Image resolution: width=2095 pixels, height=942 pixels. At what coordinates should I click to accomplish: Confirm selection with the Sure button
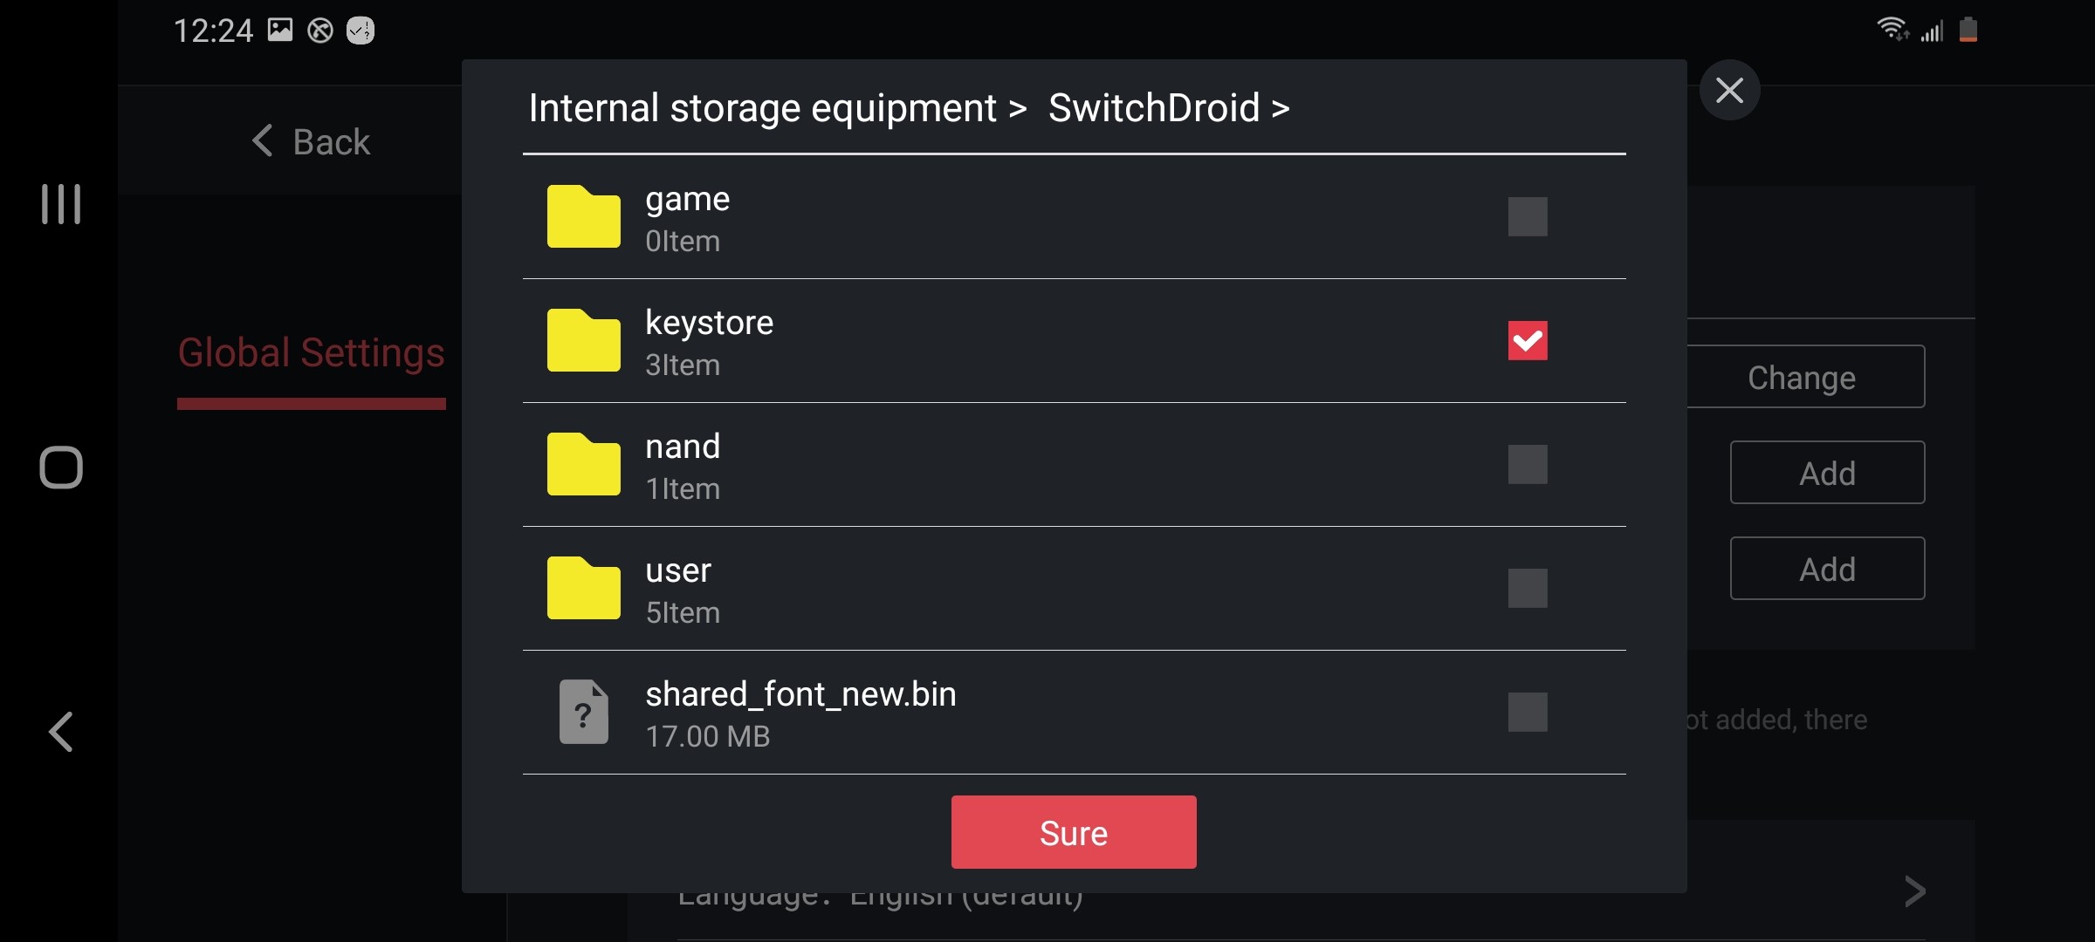1074,832
